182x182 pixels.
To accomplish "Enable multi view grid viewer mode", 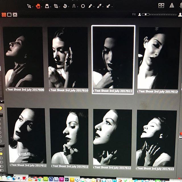I will click(x=4, y=15).
